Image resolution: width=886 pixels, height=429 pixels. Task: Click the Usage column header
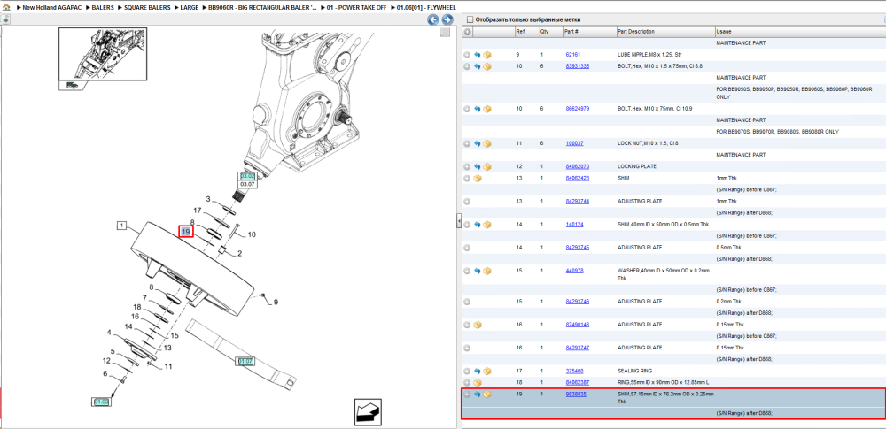(x=799, y=32)
